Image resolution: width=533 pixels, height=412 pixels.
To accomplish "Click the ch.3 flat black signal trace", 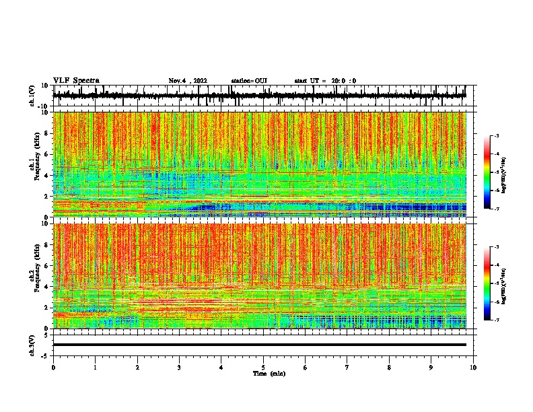I will pos(260,345).
